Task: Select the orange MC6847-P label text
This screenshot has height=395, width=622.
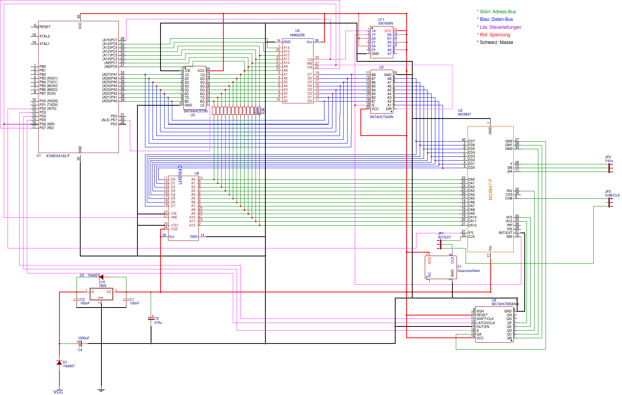Action: pos(490,189)
